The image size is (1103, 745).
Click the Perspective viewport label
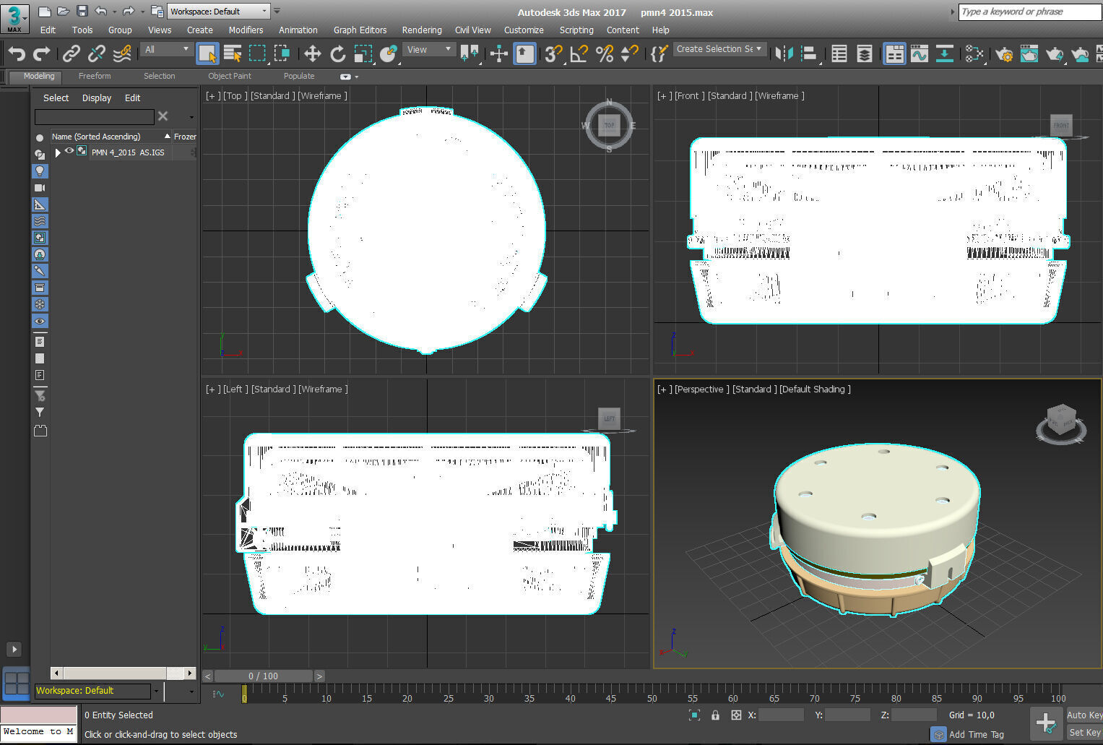tap(699, 389)
